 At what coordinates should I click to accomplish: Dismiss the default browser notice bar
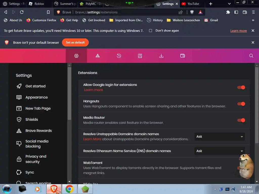[x=253, y=42]
